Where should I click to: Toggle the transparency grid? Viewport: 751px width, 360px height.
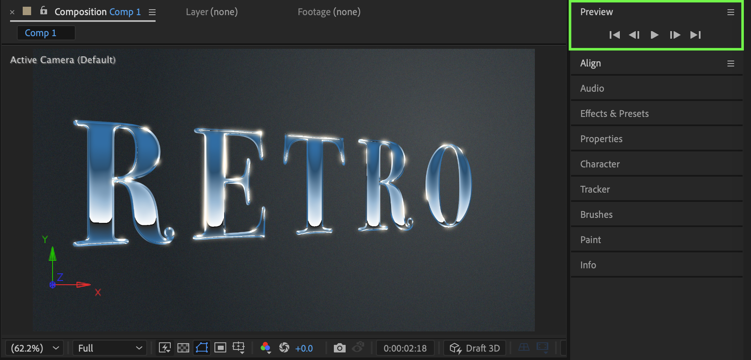(183, 348)
